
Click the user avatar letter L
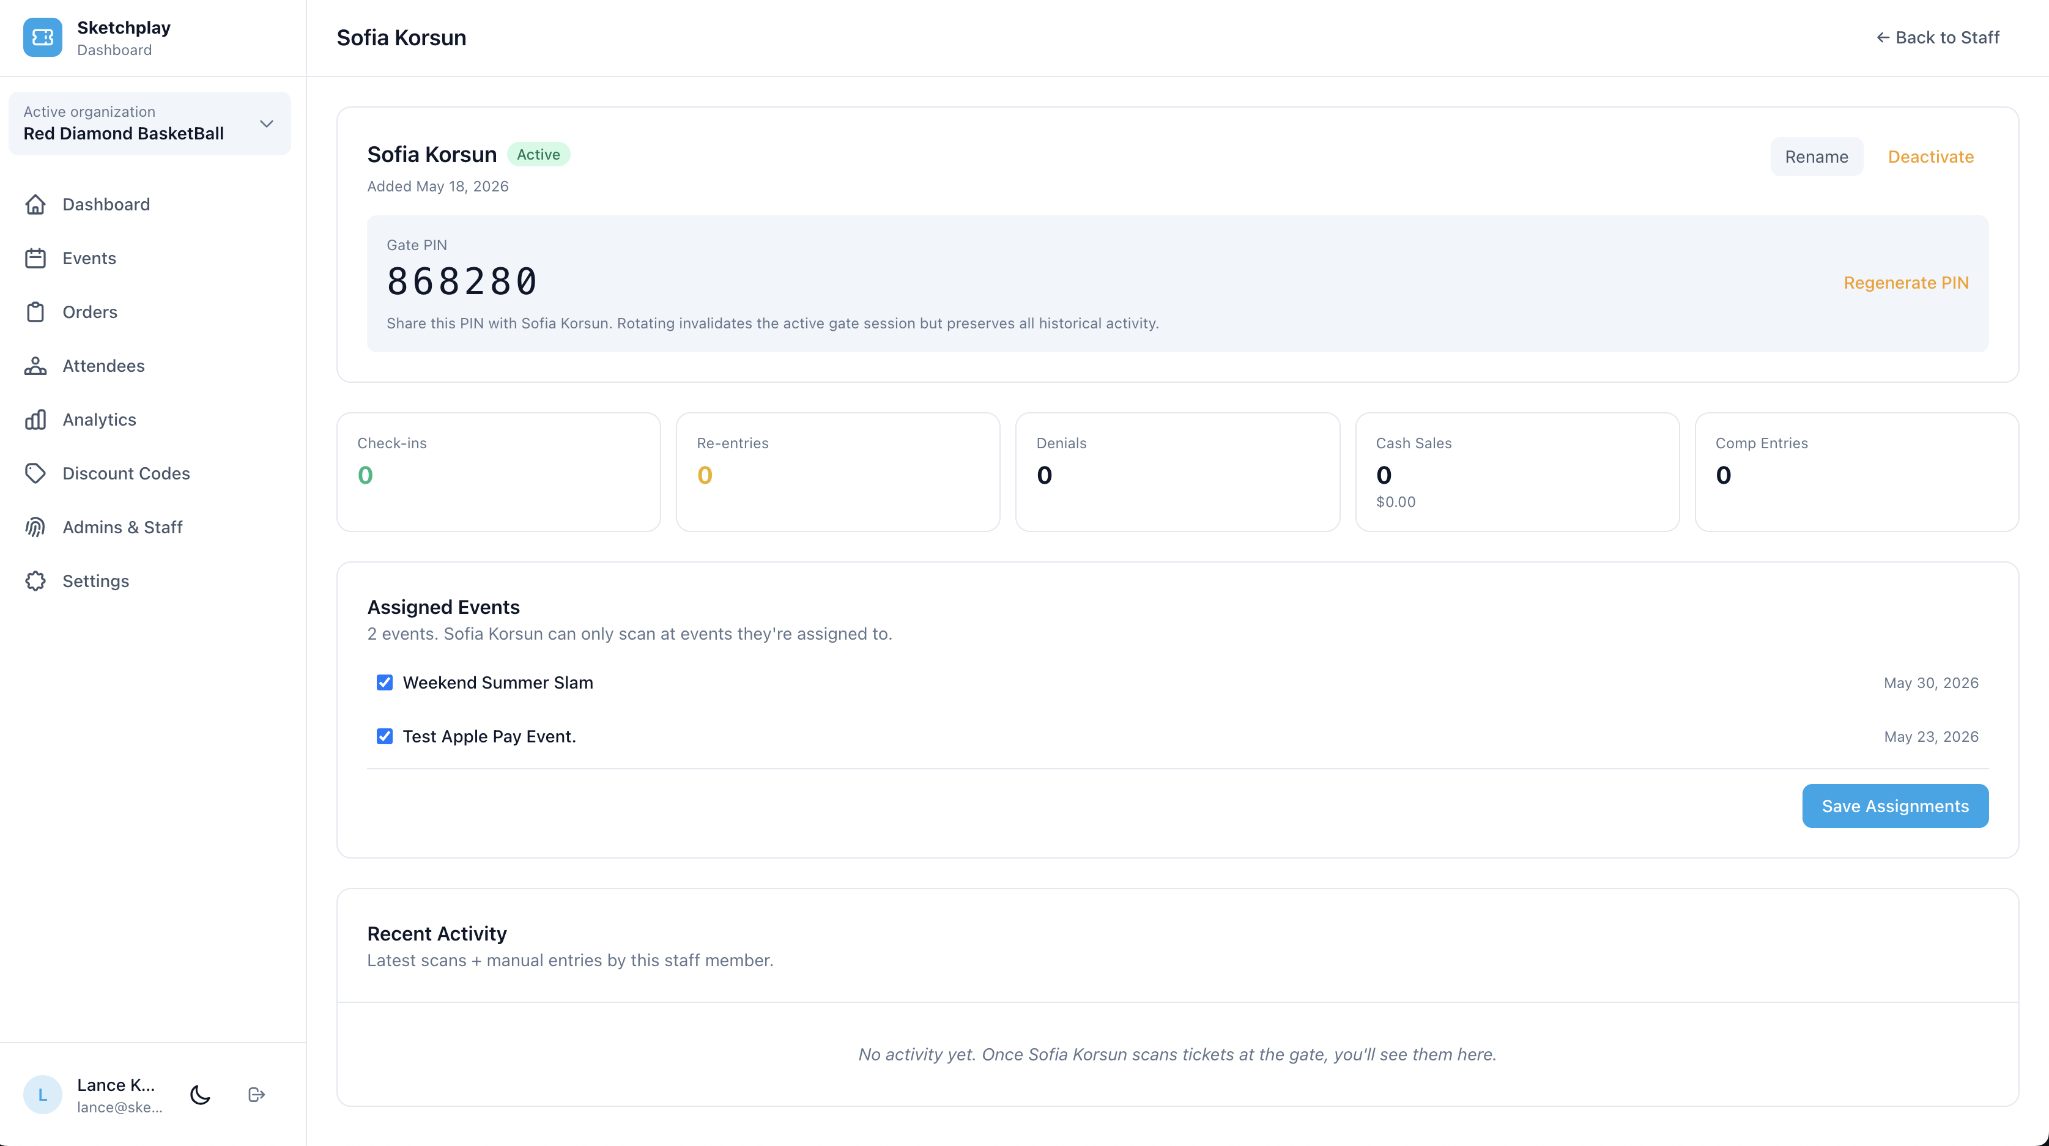coord(42,1095)
